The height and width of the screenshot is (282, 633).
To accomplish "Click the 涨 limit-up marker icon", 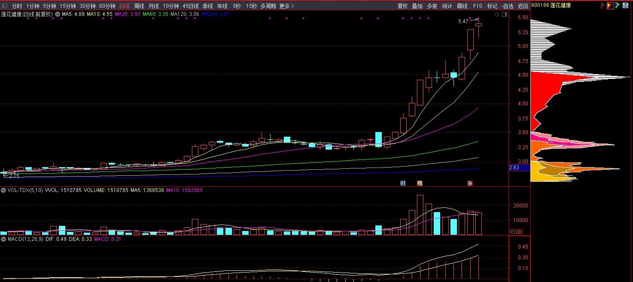I will (470, 183).
